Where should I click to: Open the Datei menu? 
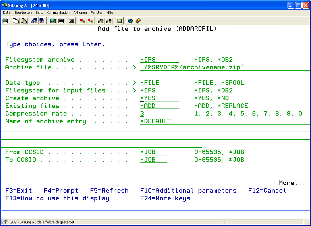(x=7, y=13)
